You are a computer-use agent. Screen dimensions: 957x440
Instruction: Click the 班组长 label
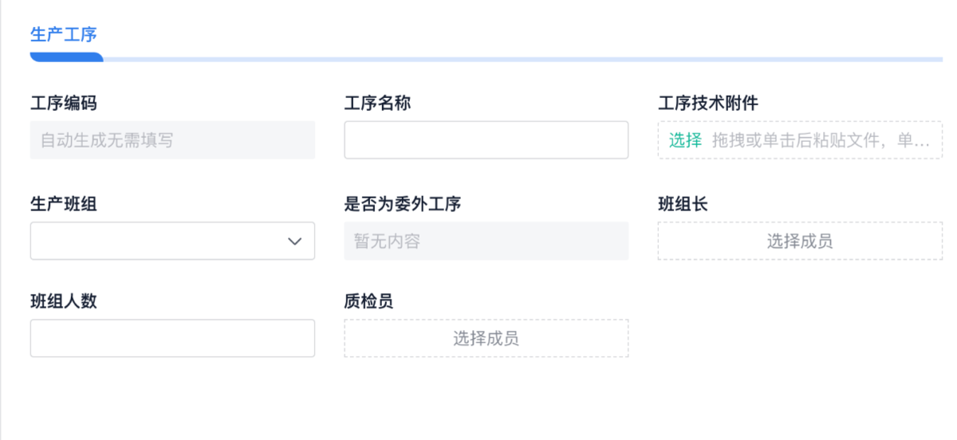click(683, 204)
